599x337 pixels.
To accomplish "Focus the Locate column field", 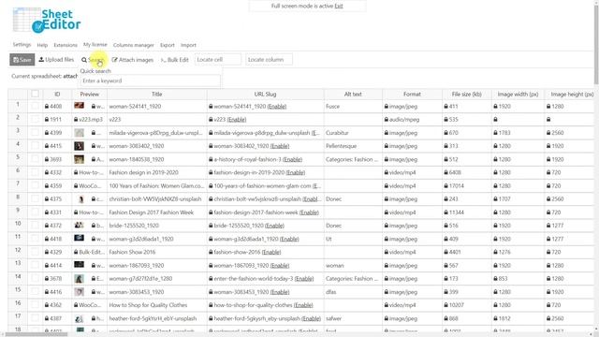I will point(269,60).
